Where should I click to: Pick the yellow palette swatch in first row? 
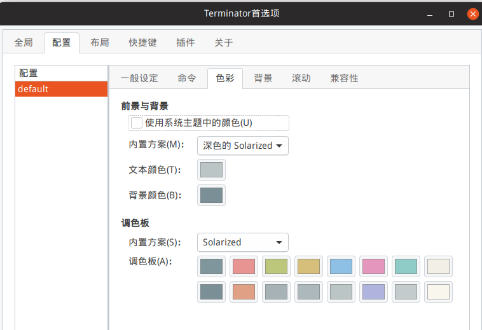308,266
